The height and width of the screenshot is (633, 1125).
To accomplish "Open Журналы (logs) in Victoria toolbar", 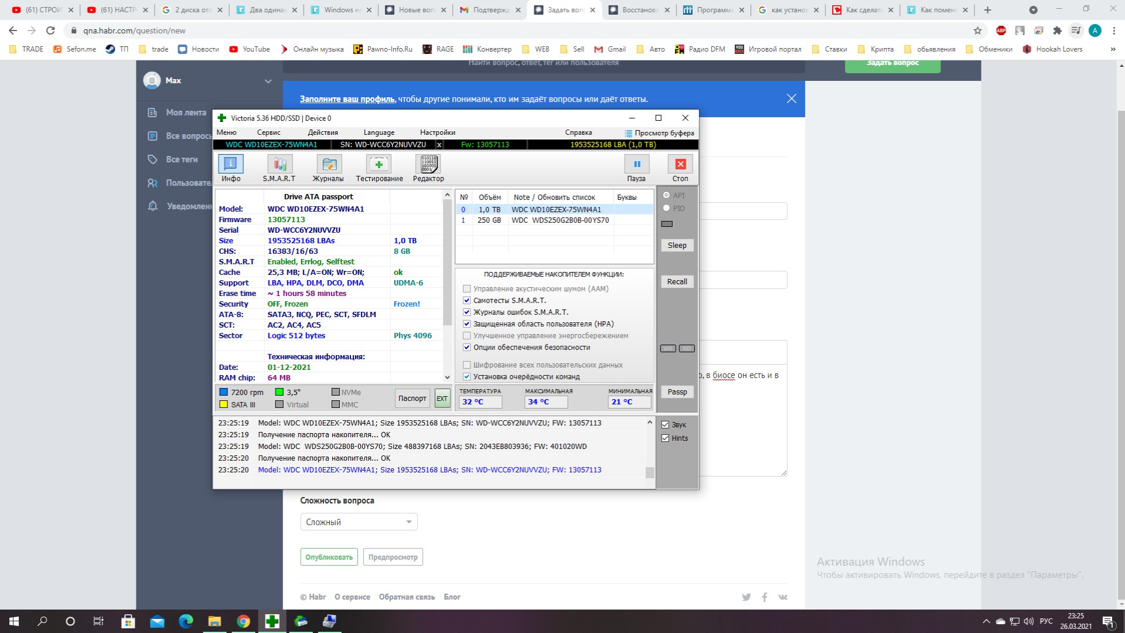I will (328, 168).
